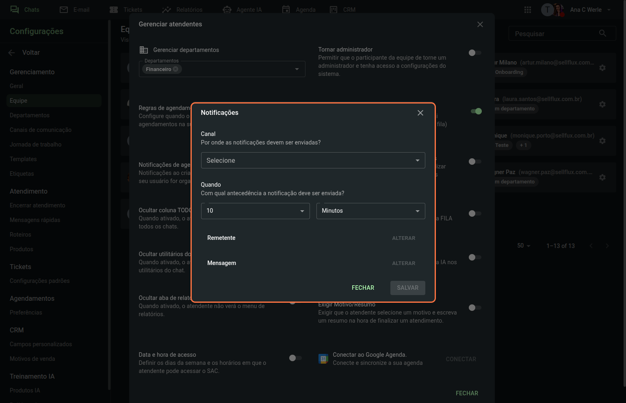Open gear icon for Wagner Paz
Image resolution: width=626 pixels, height=403 pixels.
[x=602, y=177]
